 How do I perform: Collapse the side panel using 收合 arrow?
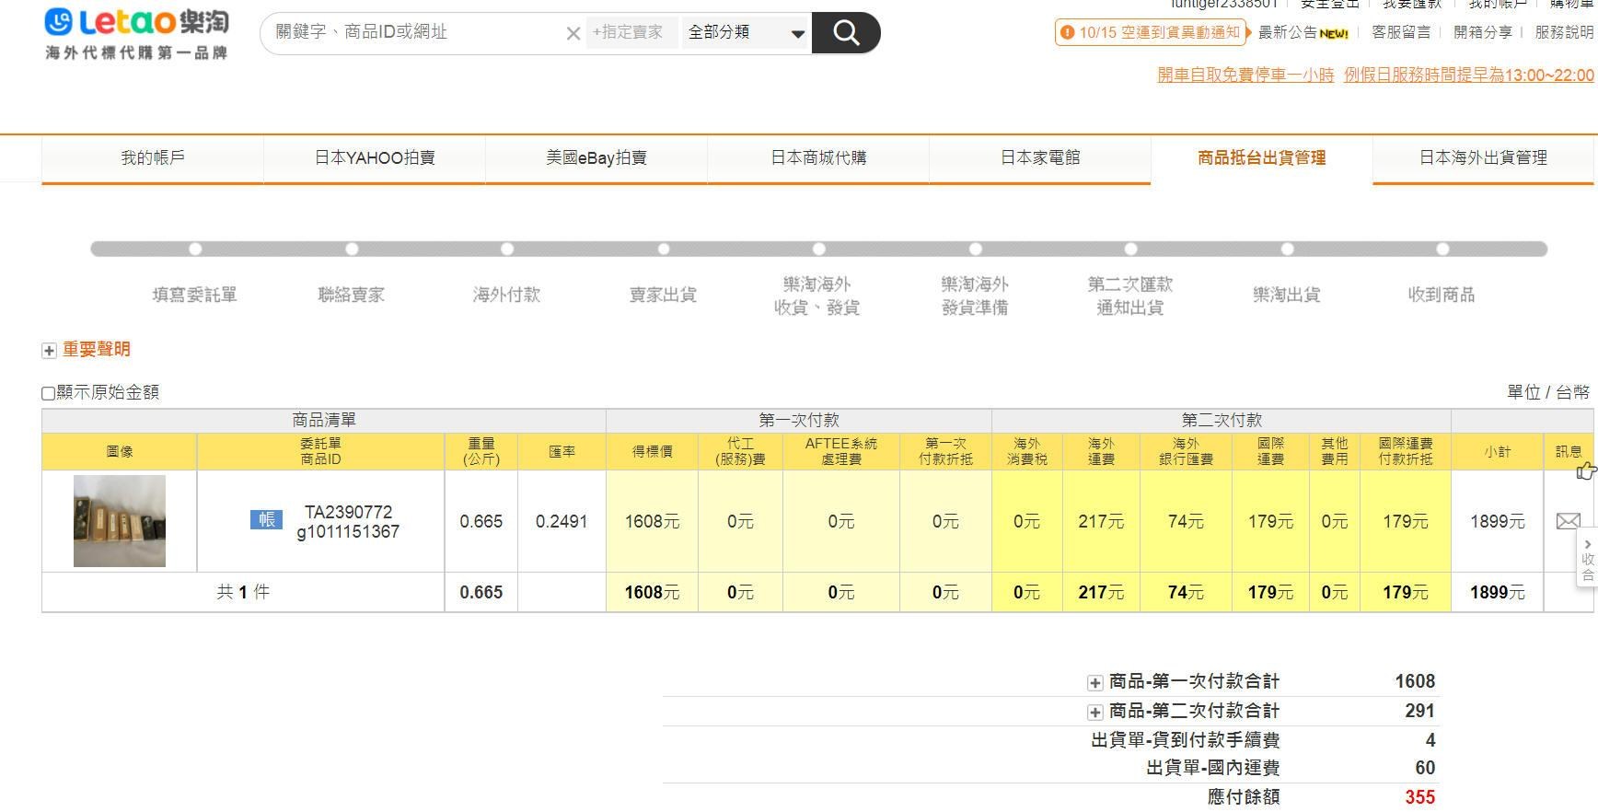(1587, 558)
